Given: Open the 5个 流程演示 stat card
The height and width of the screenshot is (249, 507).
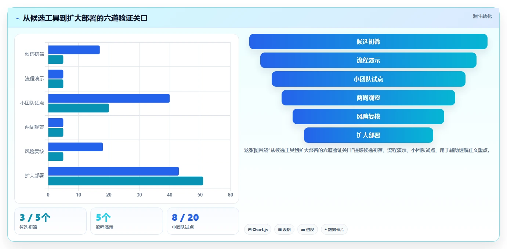Looking at the screenshot, I should [x=127, y=221].
